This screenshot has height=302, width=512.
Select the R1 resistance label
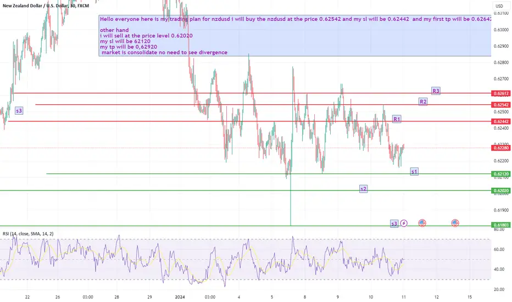(x=397, y=119)
